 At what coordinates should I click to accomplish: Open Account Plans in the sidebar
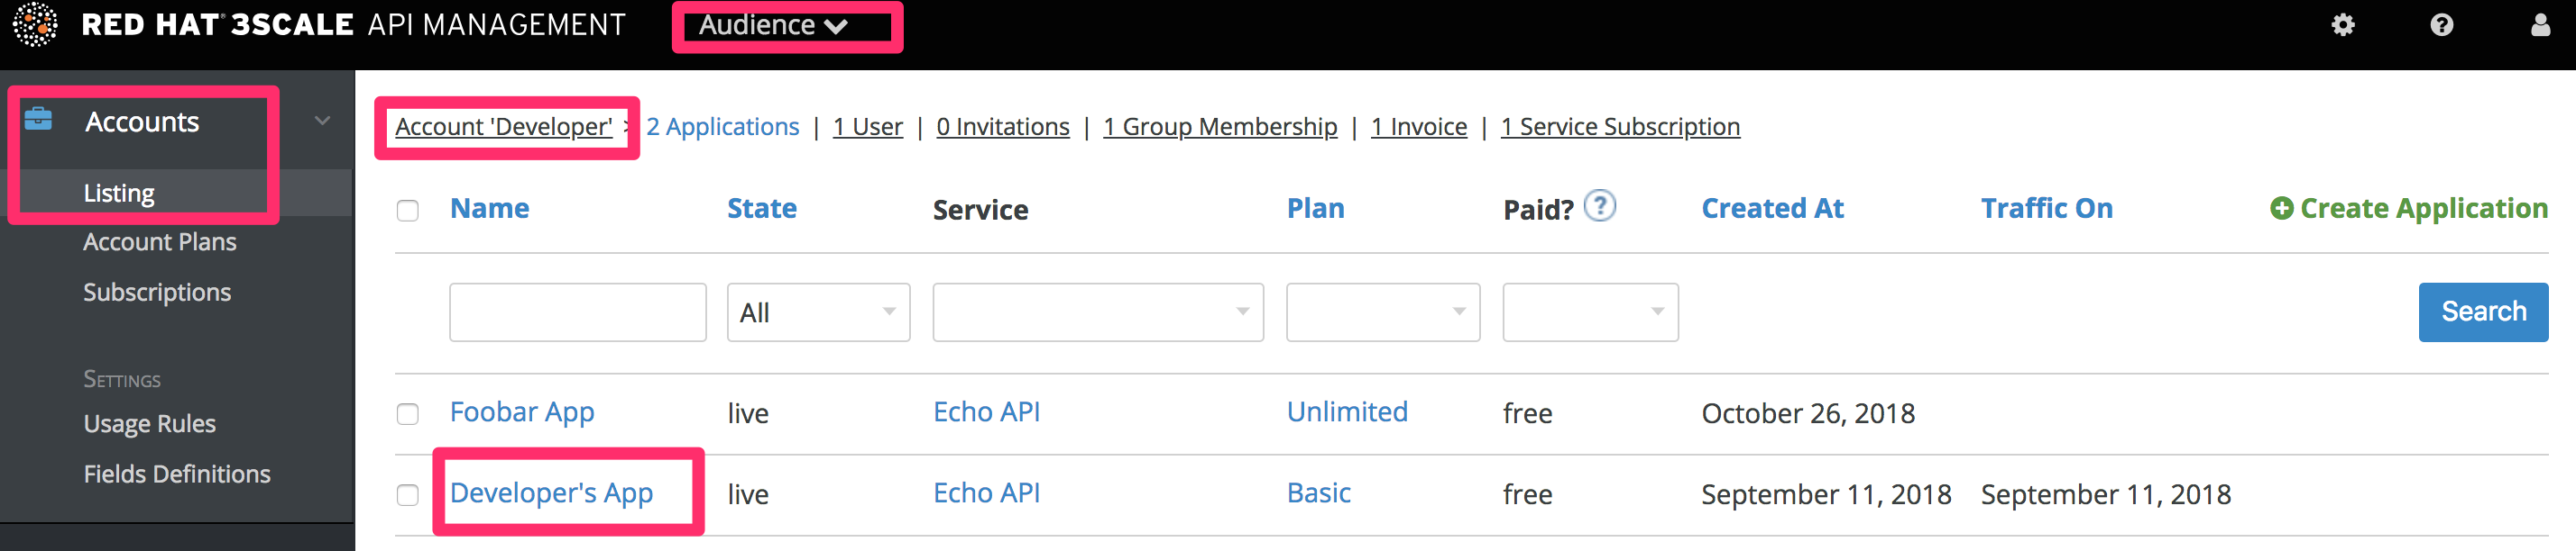[x=160, y=241]
